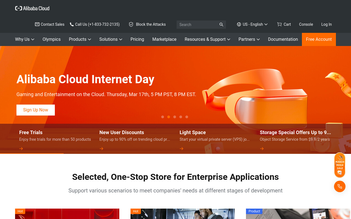Expand the Products dropdown
Screen dimensions: 351x219
pyautogui.click(x=80, y=39)
